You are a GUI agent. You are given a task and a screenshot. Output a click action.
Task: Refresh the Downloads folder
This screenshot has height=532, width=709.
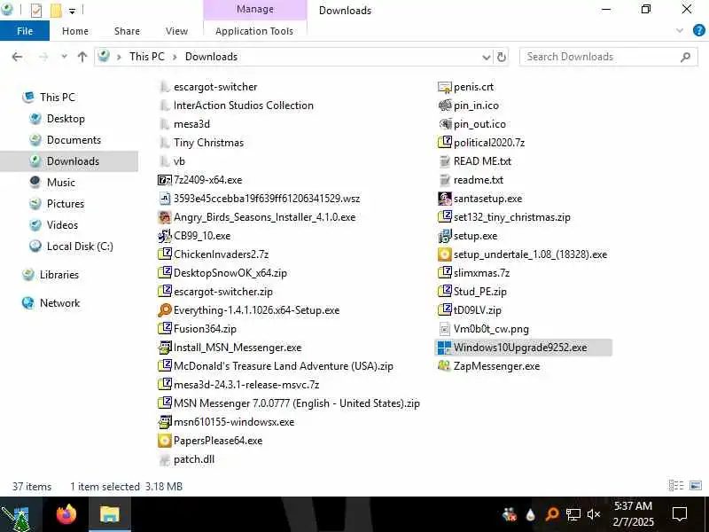click(x=502, y=57)
